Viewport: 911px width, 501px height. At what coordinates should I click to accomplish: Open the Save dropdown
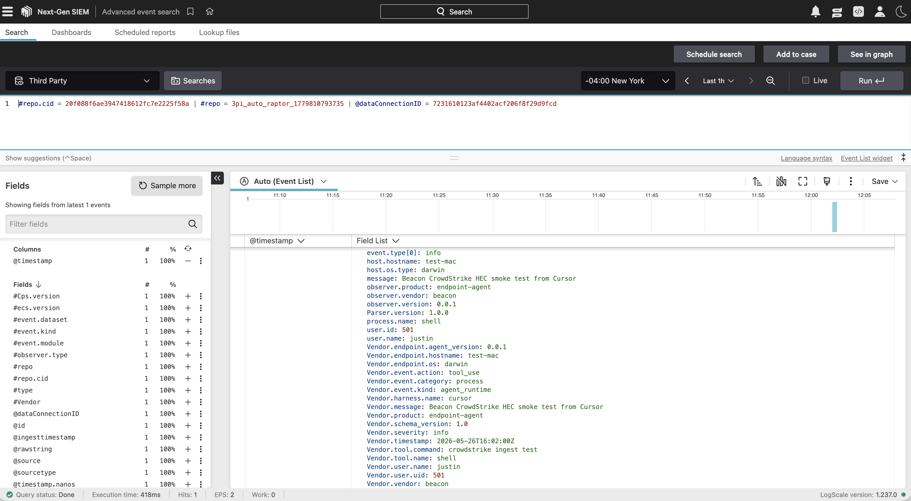click(884, 182)
